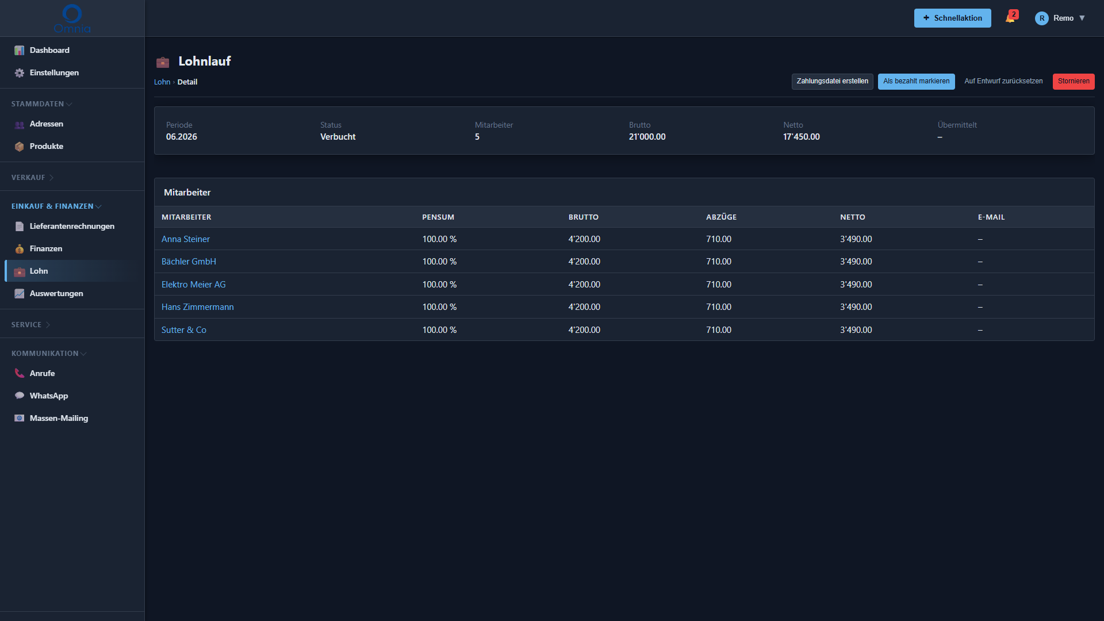Click the WhatsApp speech bubble icon
The image size is (1104, 621).
[x=20, y=396]
